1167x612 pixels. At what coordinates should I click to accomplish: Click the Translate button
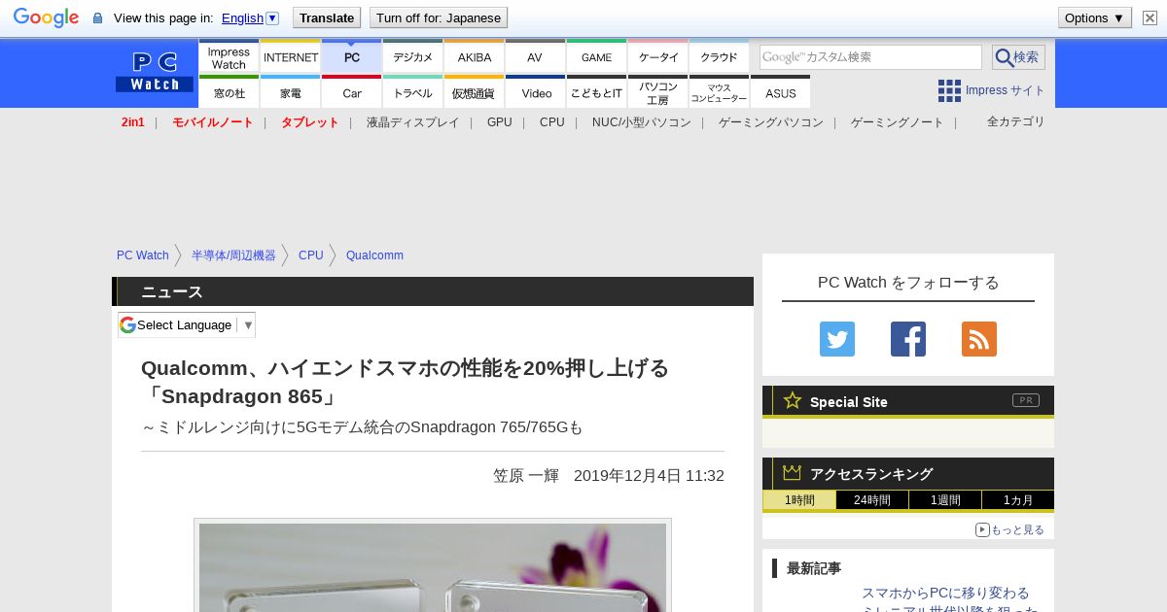pyautogui.click(x=327, y=17)
